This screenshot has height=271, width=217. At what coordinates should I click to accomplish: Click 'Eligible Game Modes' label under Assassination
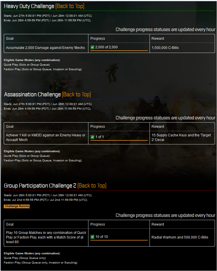click(x=32, y=151)
